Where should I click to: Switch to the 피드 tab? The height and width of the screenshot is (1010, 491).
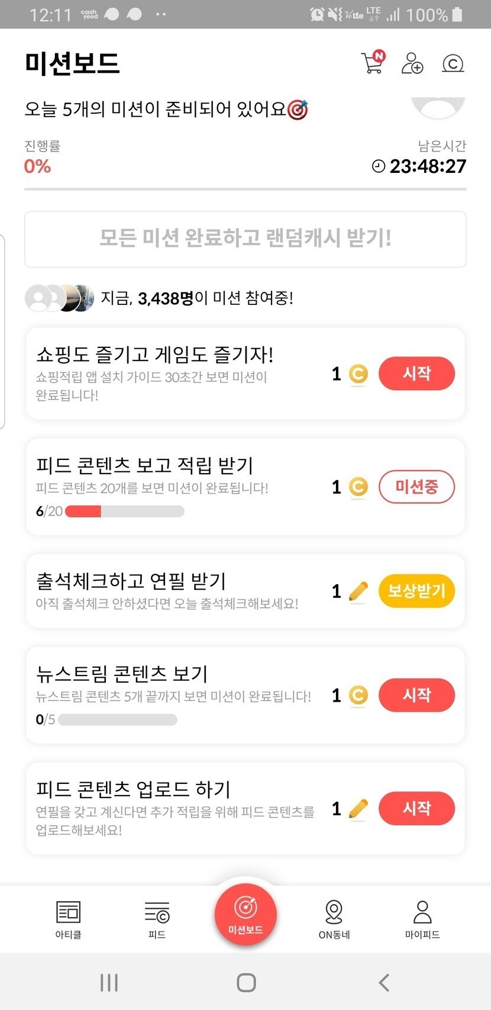point(157,919)
